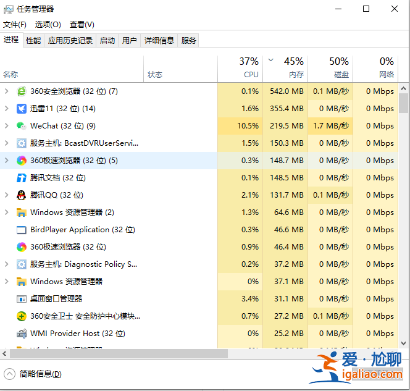Click the vertical scrollbar thumb
The height and width of the screenshot is (391, 410).
403,103
